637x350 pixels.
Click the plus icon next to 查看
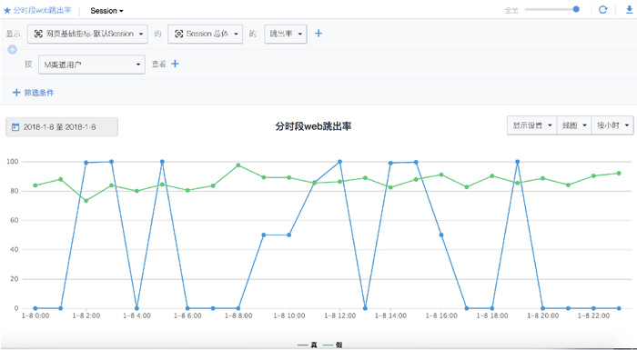coord(175,64)
